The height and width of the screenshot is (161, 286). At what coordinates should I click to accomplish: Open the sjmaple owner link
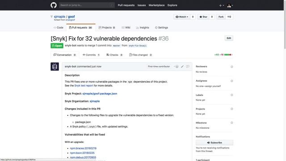(x=59, y=17)
